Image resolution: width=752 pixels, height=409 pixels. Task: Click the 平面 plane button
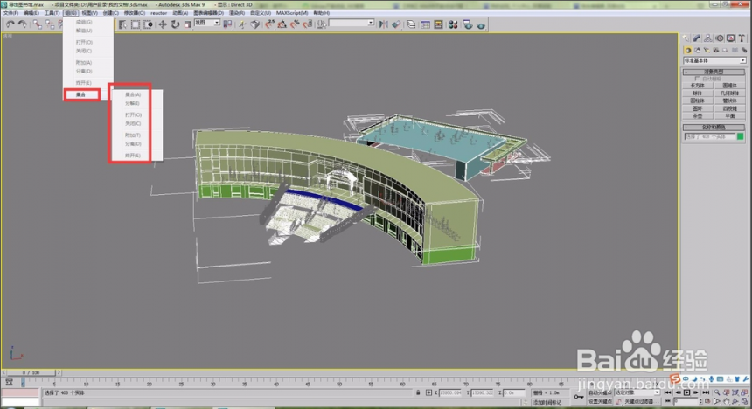729,116
